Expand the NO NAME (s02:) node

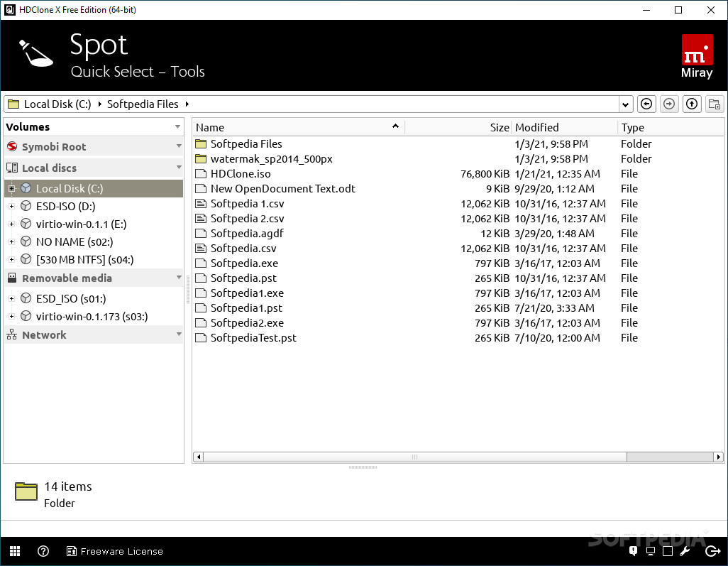[11, 241]
